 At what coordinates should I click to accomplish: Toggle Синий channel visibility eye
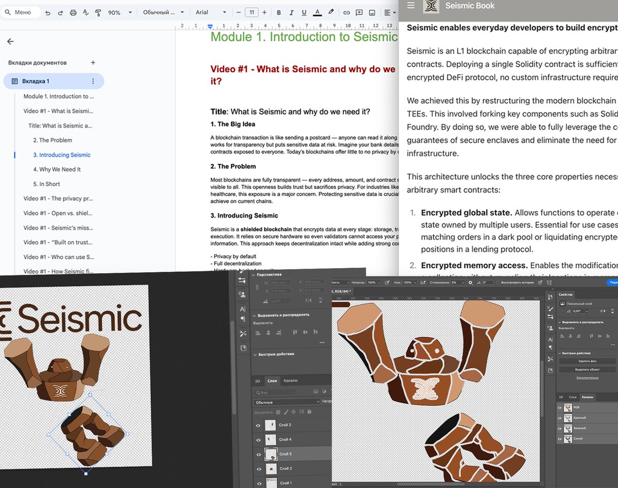[560, 439]
